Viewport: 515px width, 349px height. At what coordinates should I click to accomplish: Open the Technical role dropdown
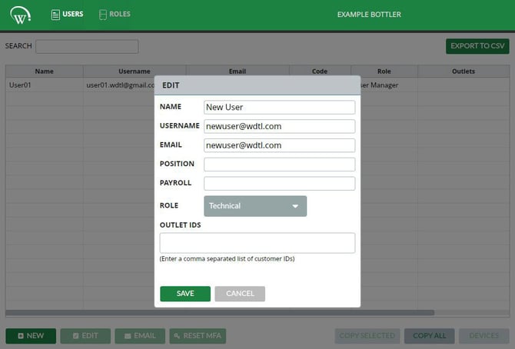(255, 206)
